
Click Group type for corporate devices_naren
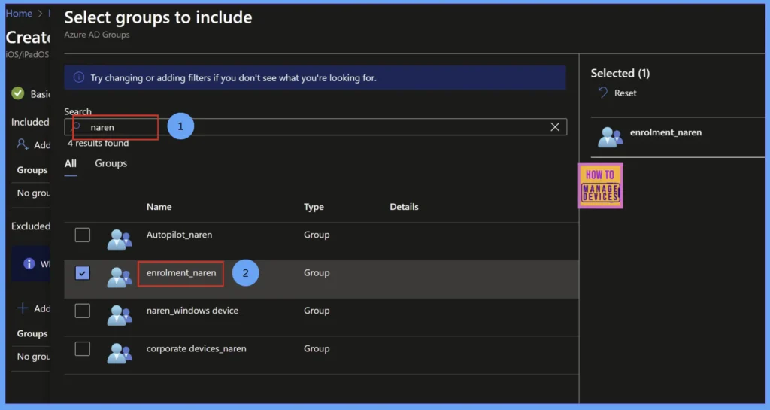[317, 348]
